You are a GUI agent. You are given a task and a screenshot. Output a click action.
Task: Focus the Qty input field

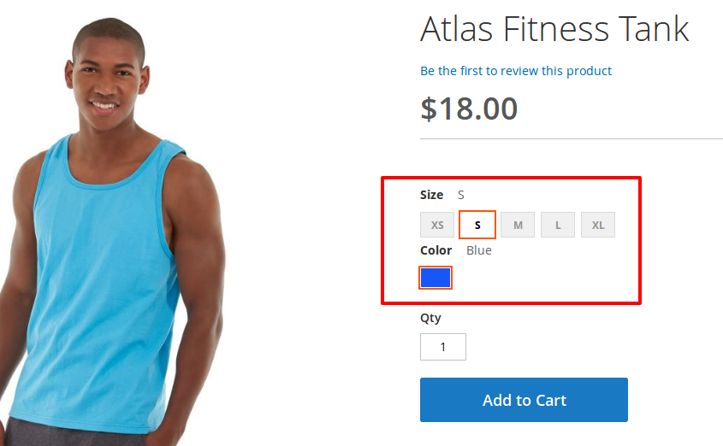443,347
